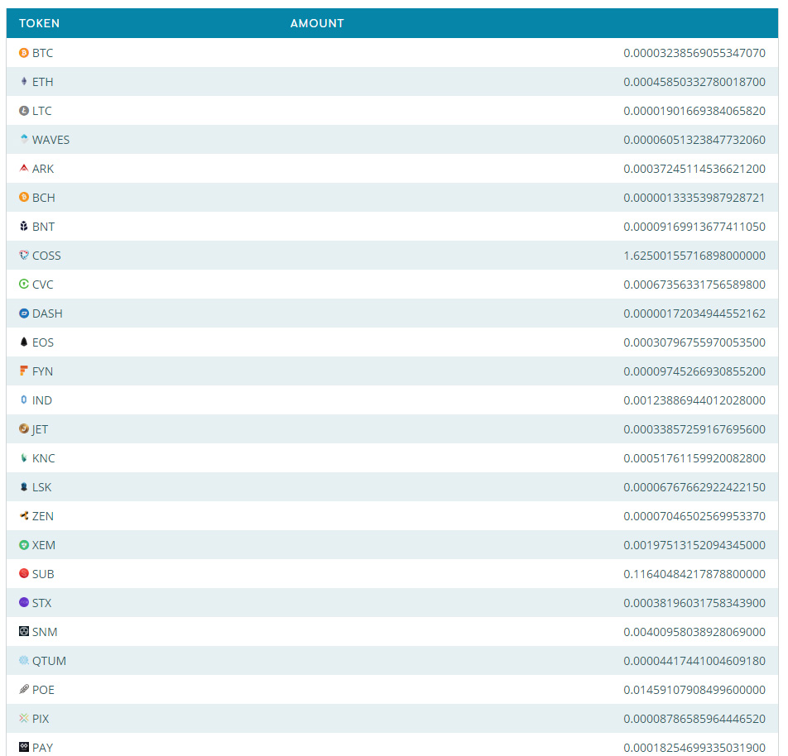Click the COSS token icon
The width and height of the screenshot is (788, 756).
point(24,256)
